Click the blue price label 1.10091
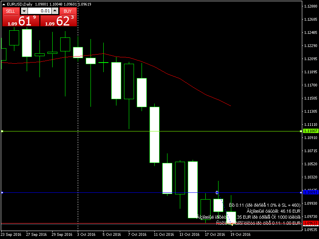The width and height of the screenshot is (319, 239). (310, 192)
